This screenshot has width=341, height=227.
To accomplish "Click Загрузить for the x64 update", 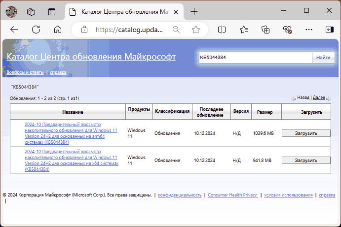I will pyautogui.click(x=306, y=161).
